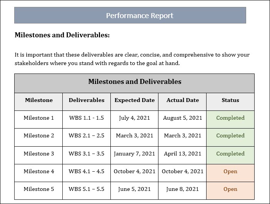Click the 'WBS 3.1 – 3.5' cell
Image resolution: width=270 pixels, height=204 pixels.
point(87,155)
